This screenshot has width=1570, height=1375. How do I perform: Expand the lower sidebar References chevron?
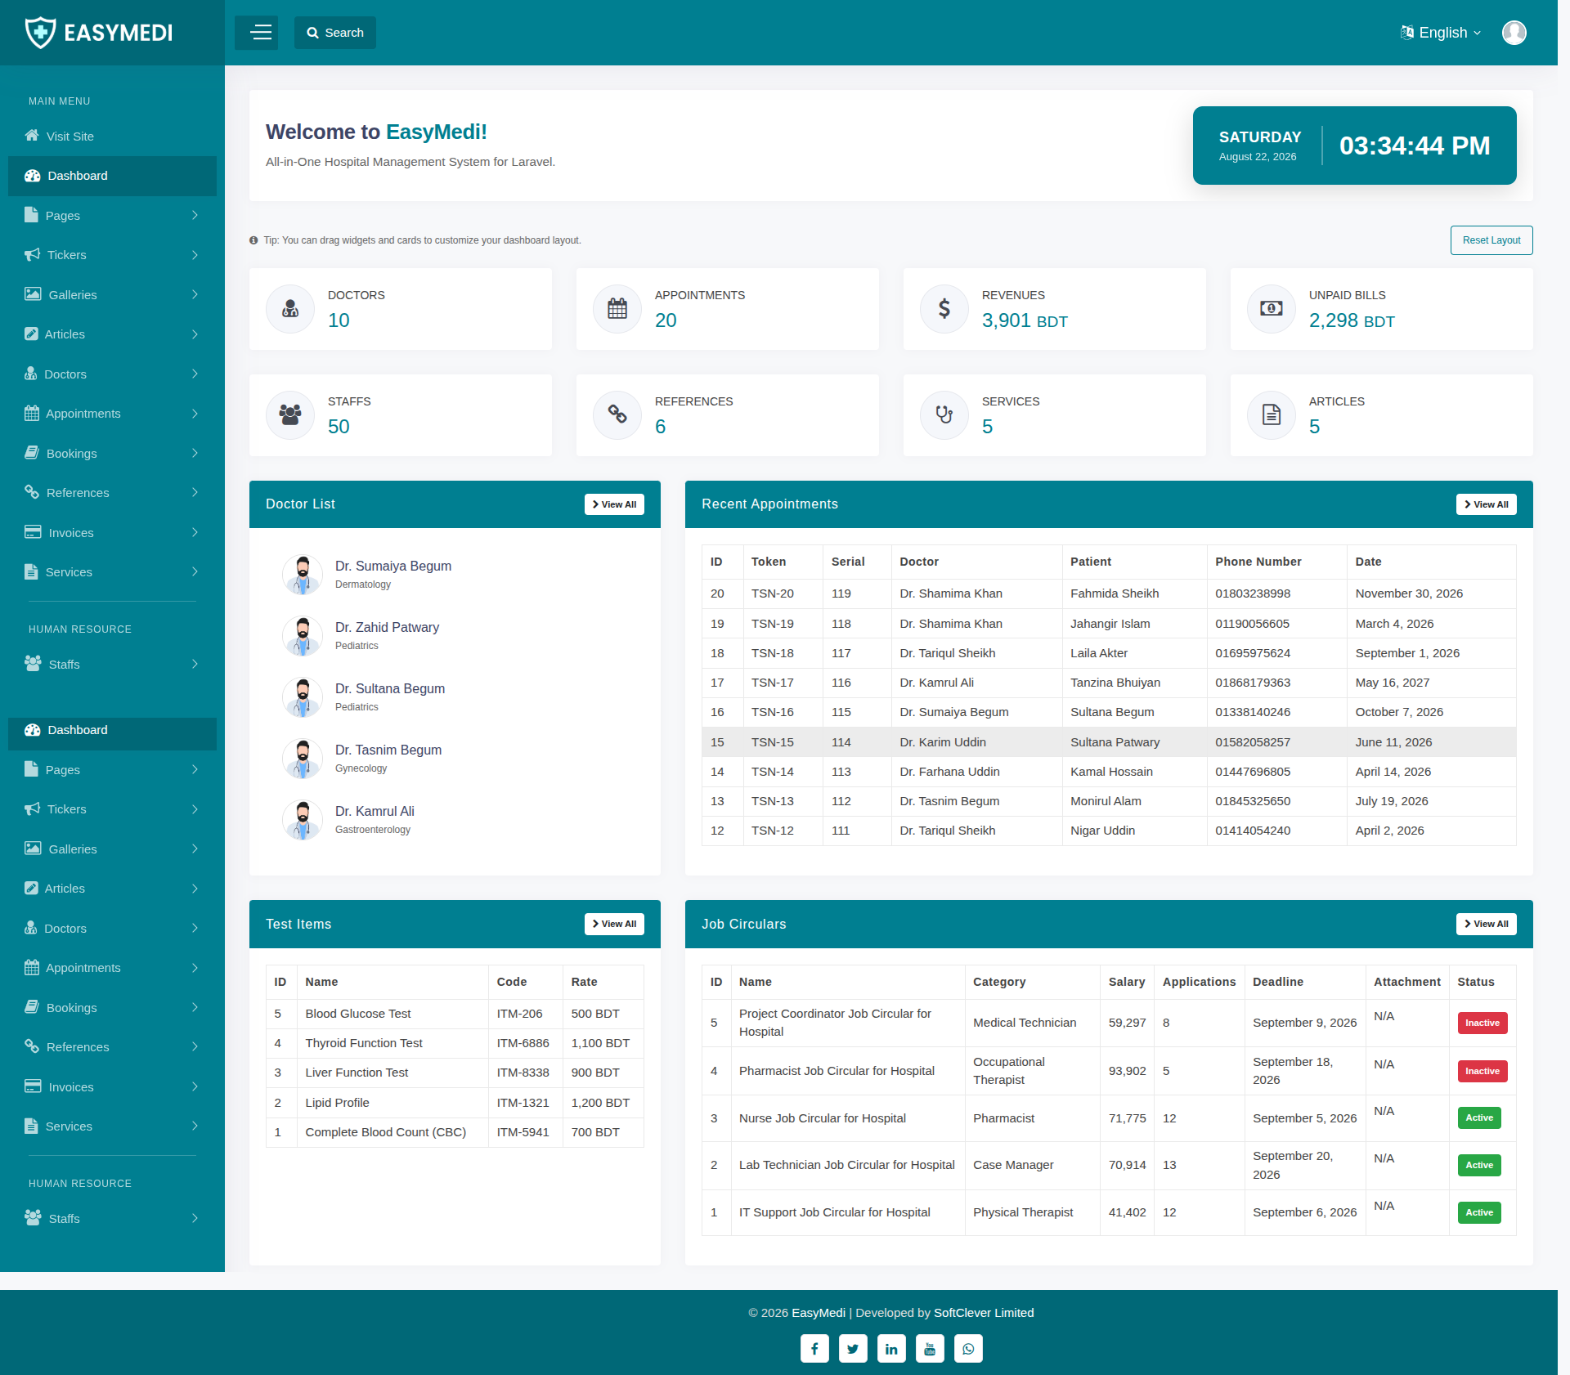tap(195, 1046)
